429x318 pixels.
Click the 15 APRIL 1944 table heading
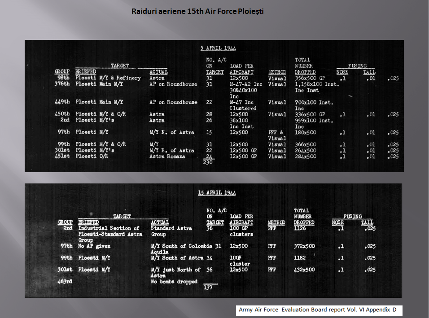pyautogui.click(x=217, y=193)
